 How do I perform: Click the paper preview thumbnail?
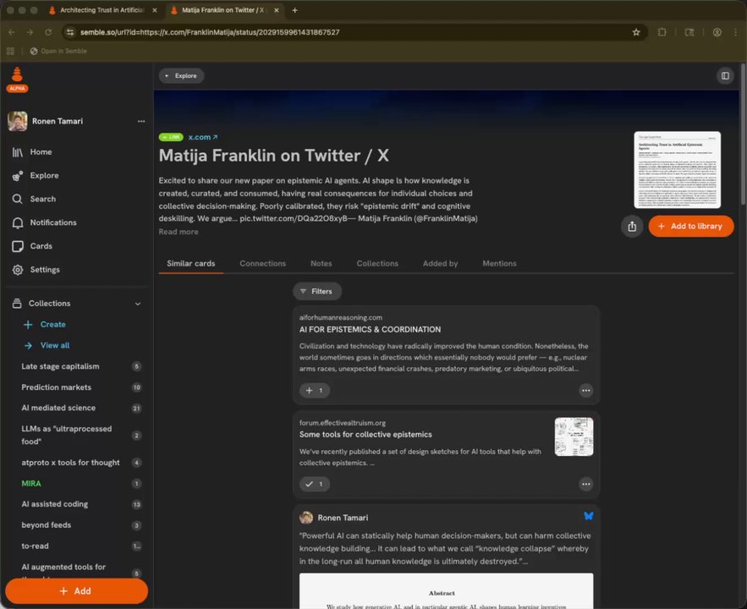677,170
